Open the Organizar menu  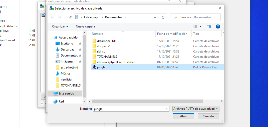coord(60,26)
